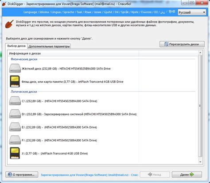Open the Русский language dropdown
Screen dimensions: 210x183
pyautogui.click(x=192, y=12)
